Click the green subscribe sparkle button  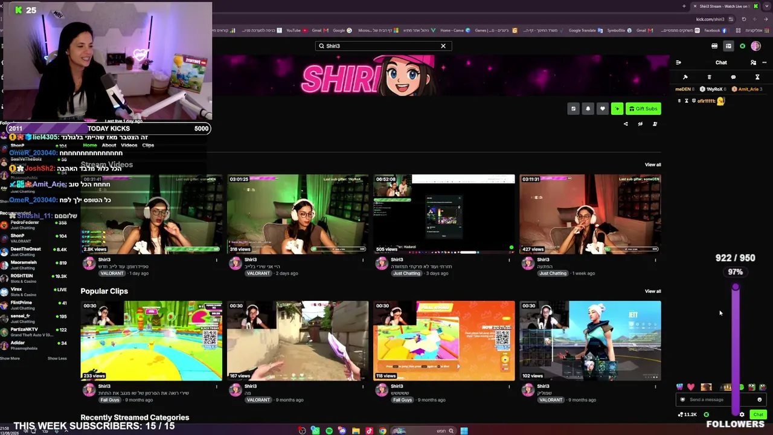[617, 109]
